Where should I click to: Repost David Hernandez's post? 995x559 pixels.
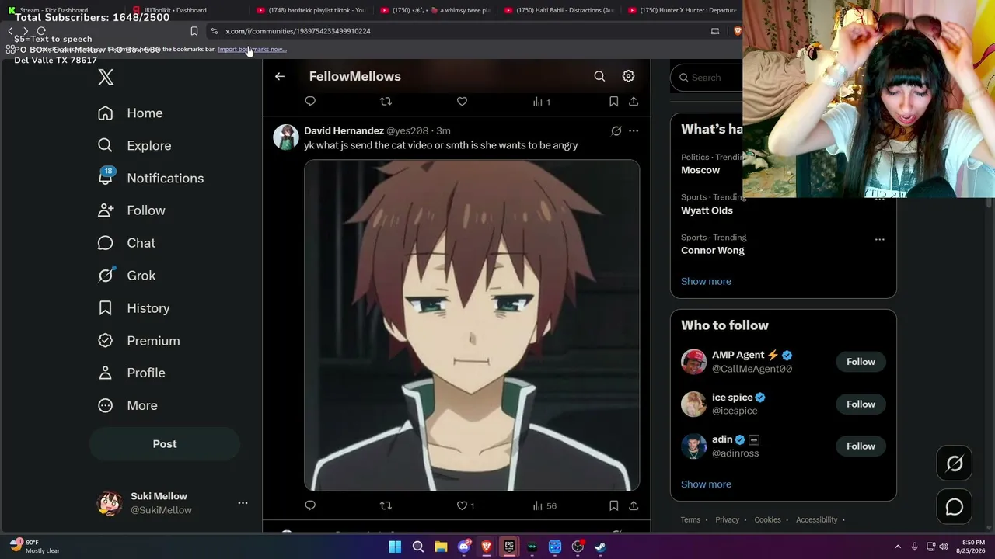(x=386, y=505)
